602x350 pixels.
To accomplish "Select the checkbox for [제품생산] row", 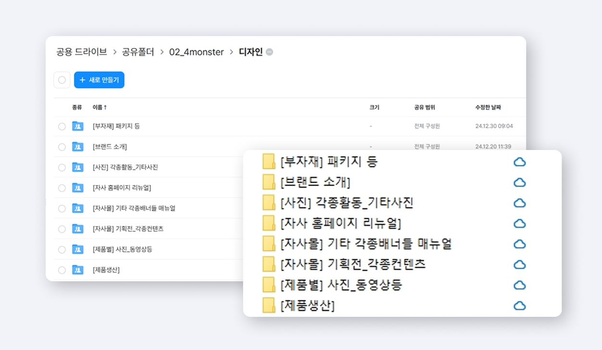I will coord(61,270).
